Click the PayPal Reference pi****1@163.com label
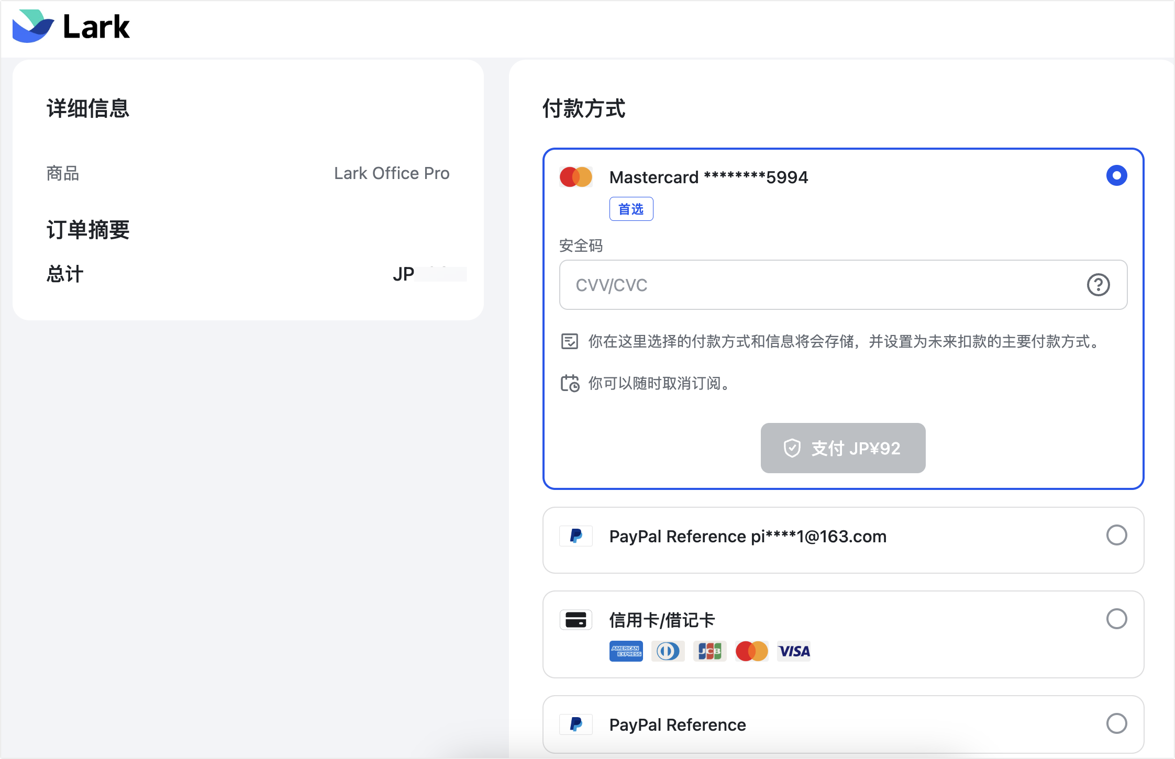The height and width of the screenshot is (759, 1175). coord(748,537)
